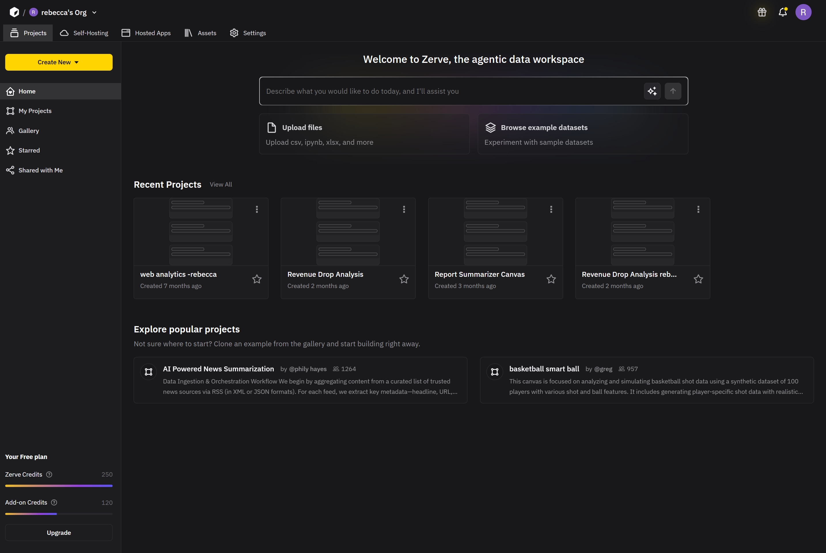The height and width of the screenshot is (553, 826).
Task: Open the notifications bell
Action: pos(782,12)
